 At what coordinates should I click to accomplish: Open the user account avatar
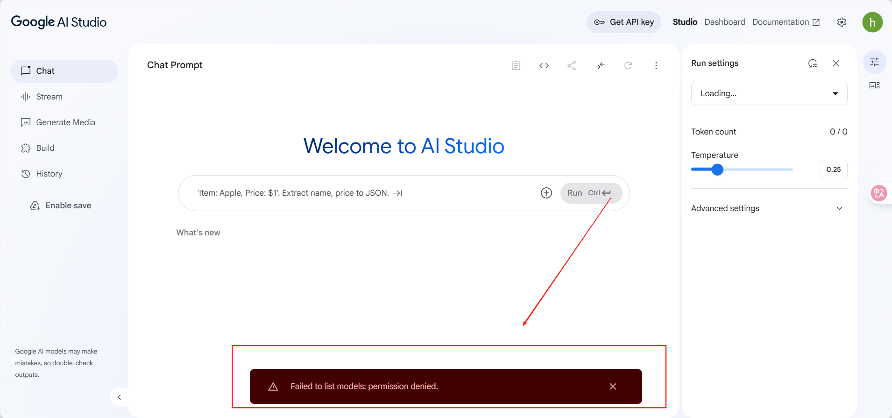click(x=872, y=22)
